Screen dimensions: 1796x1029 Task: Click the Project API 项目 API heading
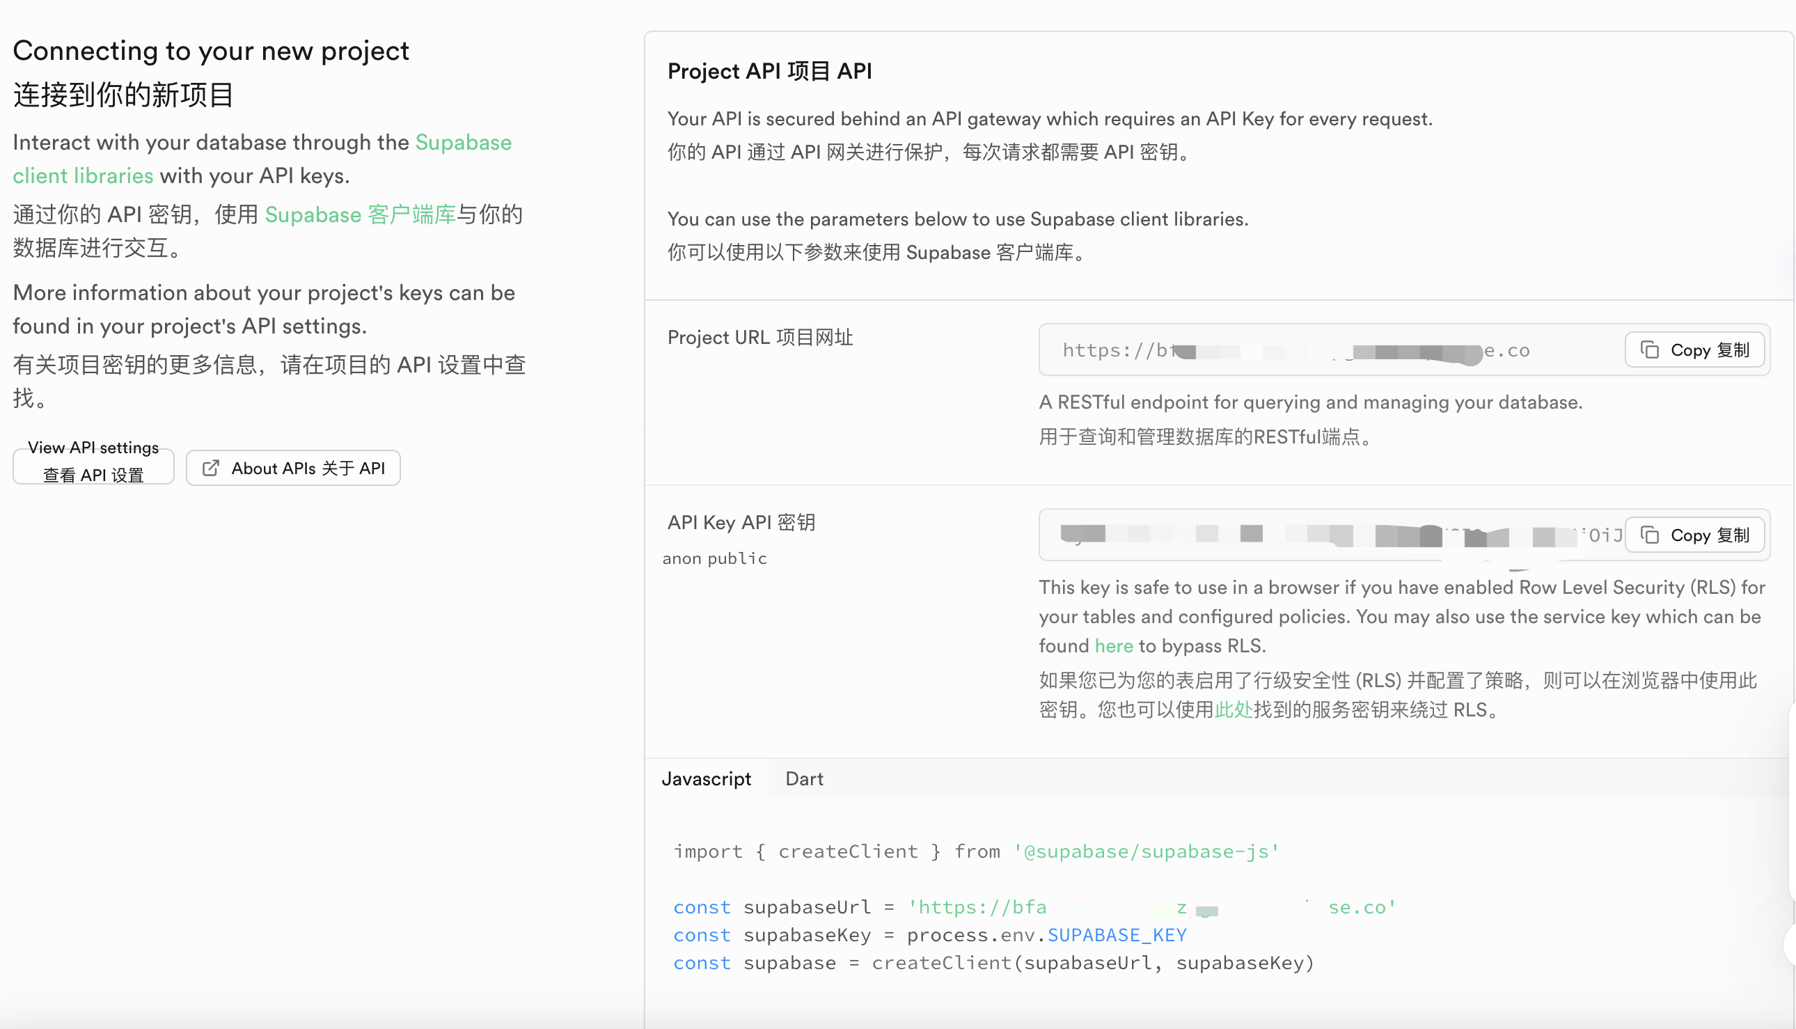point(769,72)
